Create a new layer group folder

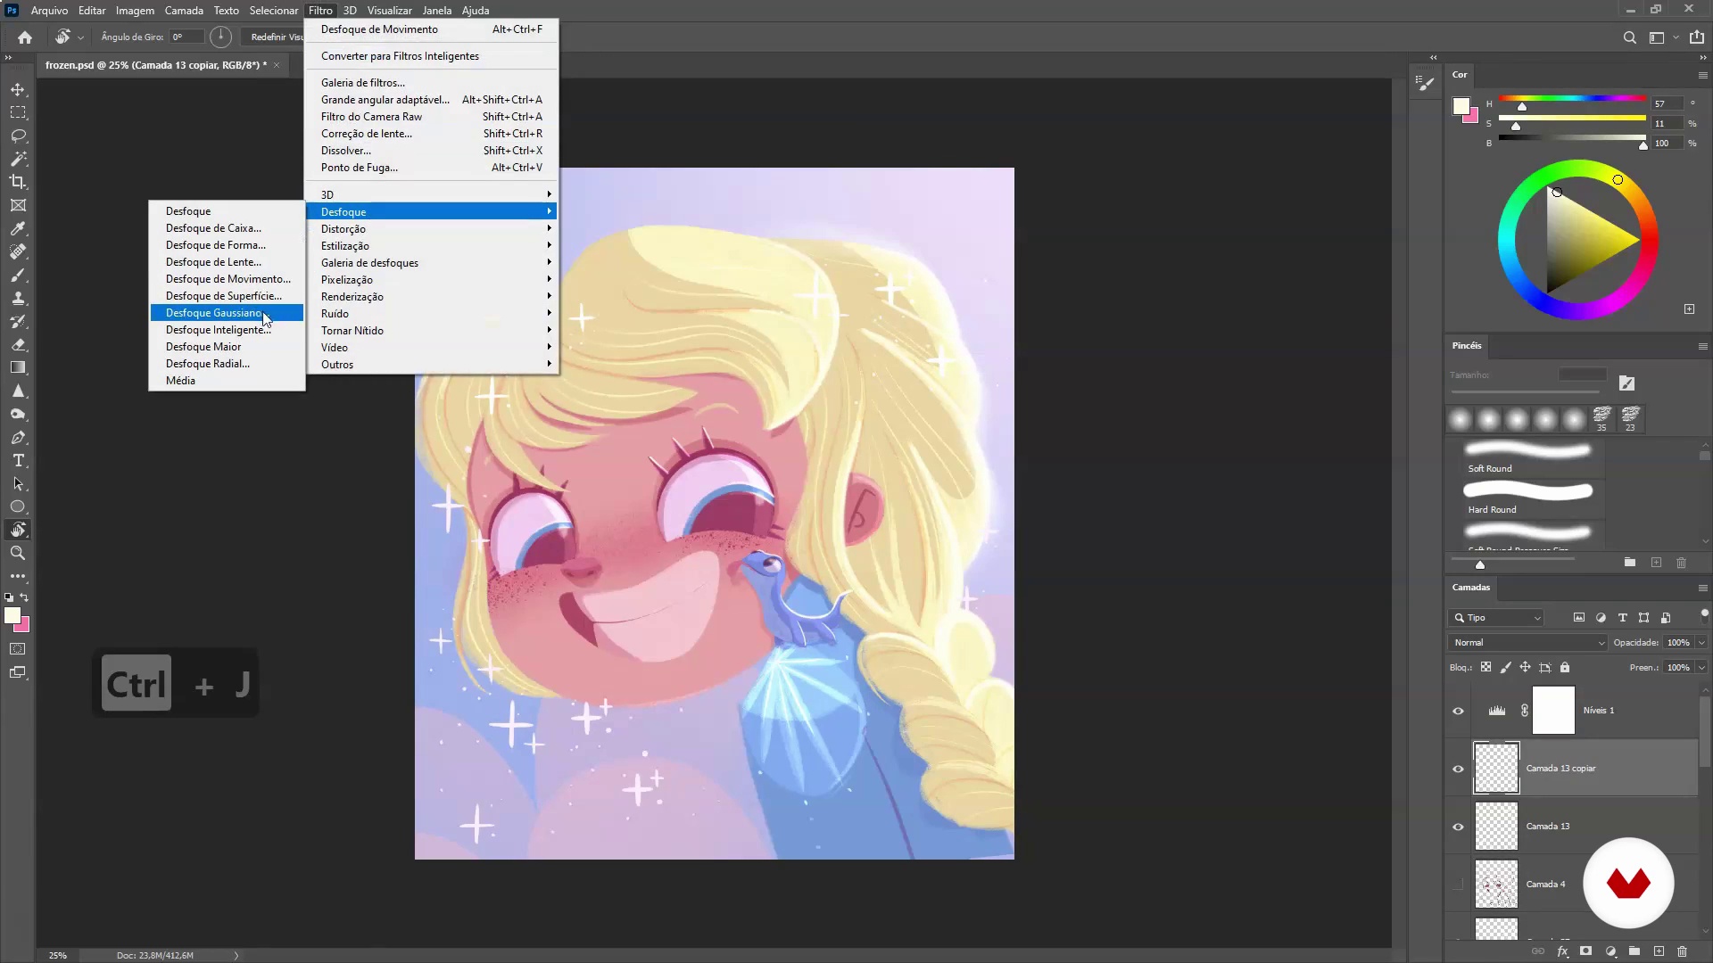click(x=1634, y=951)
